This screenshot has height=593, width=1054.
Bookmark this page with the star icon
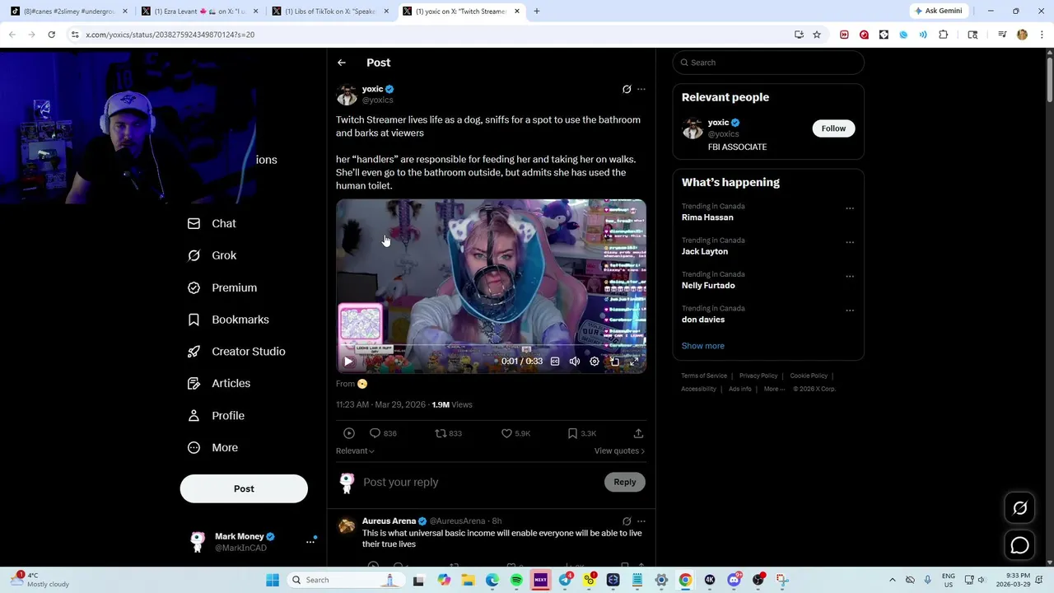[x=817, y=35]
